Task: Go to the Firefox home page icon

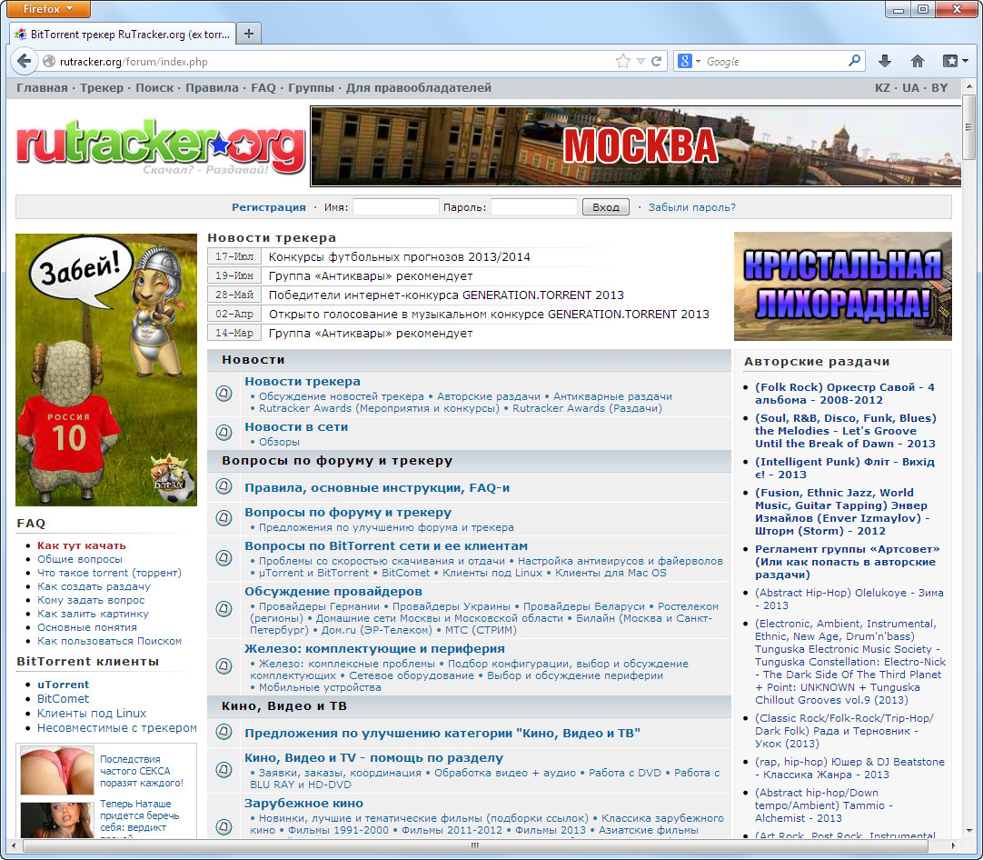Action: click(918, 61)
